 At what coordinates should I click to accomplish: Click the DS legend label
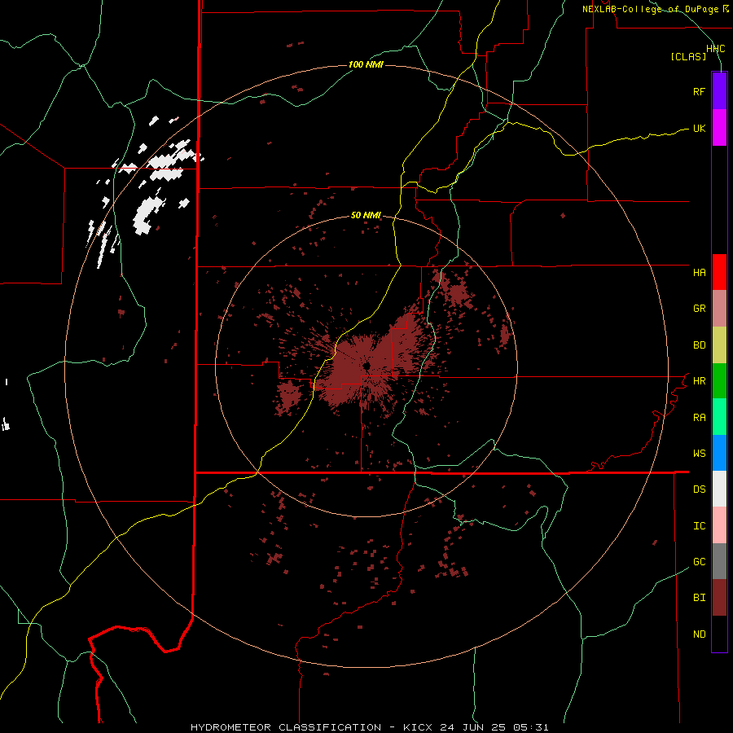[x=699, y=489]
